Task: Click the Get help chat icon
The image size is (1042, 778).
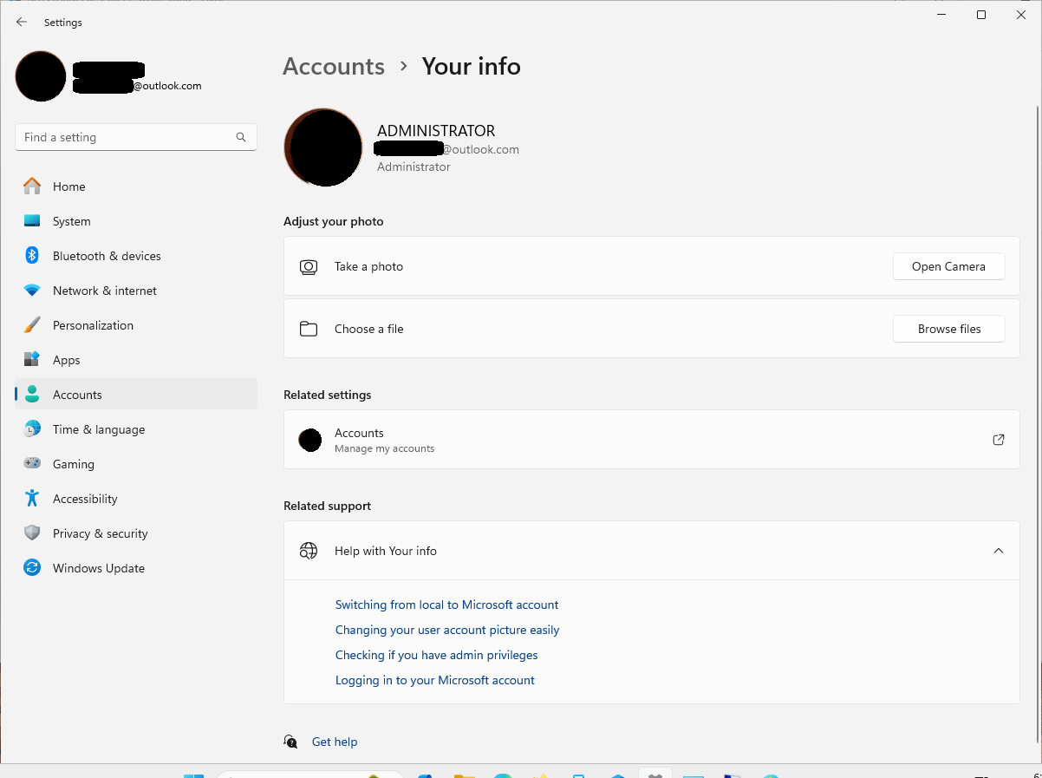Action: click(x=291, y=742)
